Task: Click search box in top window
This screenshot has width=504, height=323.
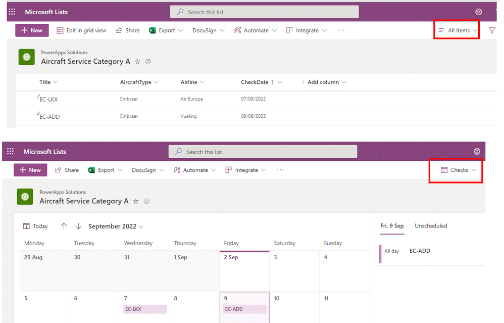Action: 264,12
